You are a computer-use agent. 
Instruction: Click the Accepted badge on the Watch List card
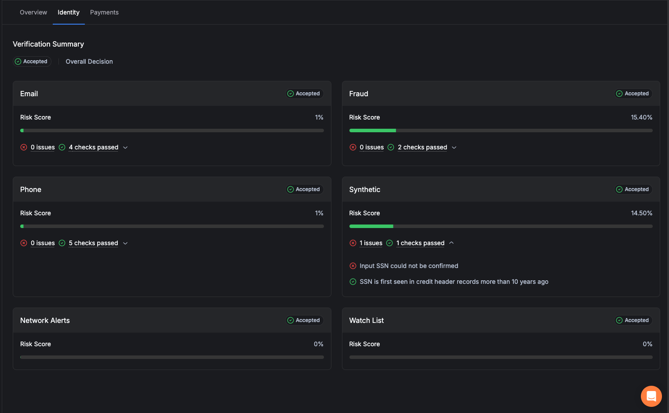pos(633,320)
